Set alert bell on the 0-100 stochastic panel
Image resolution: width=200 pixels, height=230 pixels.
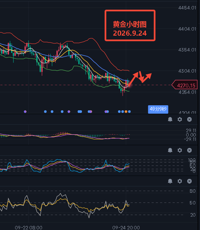click(x=170, y=150)
